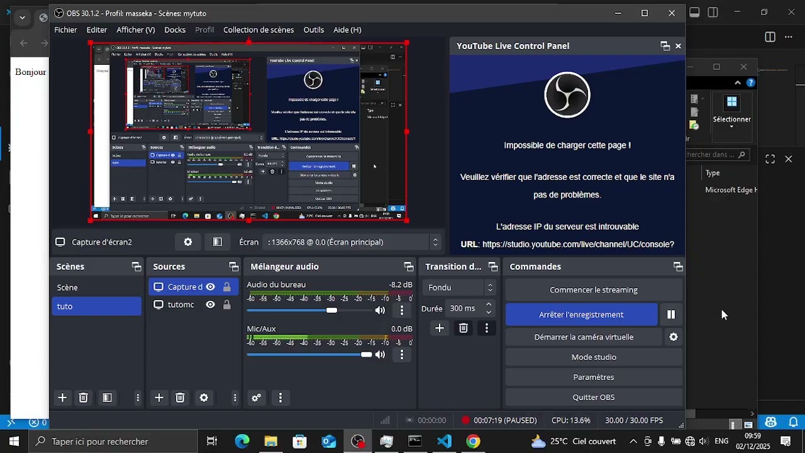Select the tuto scene

point(96,306)
